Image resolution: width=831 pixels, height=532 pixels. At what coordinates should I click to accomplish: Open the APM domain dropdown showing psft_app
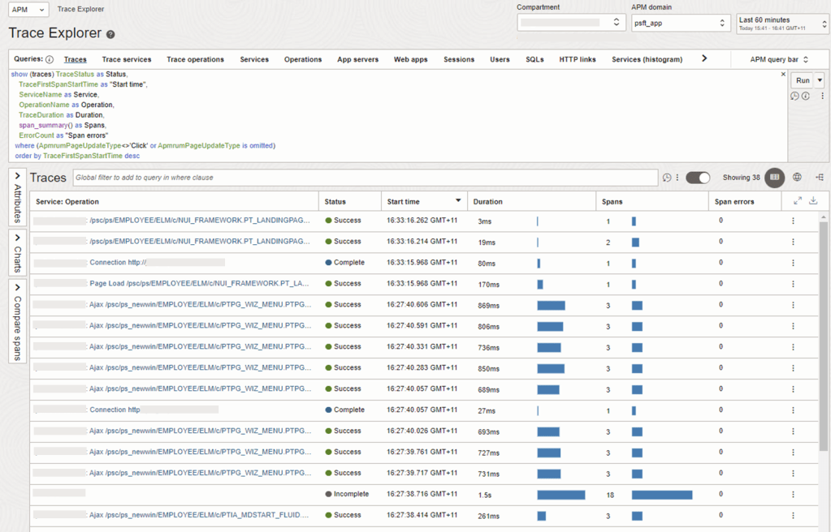(x=681, y=23)
